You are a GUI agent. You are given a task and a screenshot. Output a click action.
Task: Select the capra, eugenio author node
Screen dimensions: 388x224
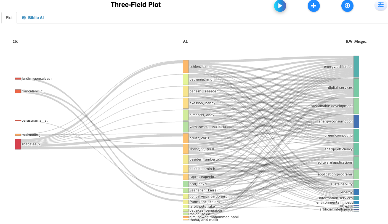point(186,177)
